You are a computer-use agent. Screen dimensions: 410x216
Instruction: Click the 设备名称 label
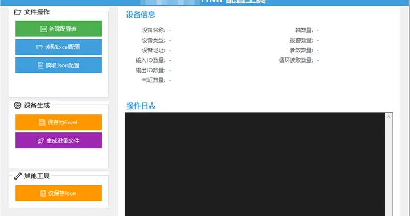point(154,30)
